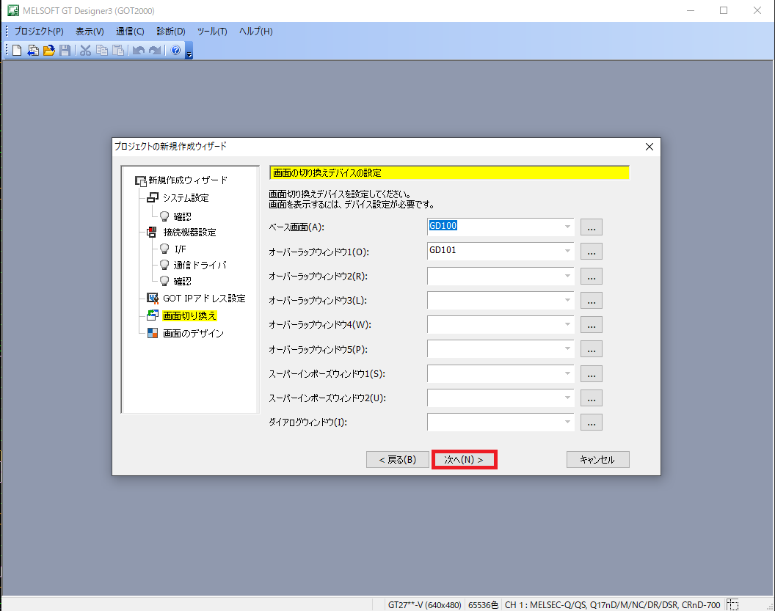
Task: Click browse button for スーパーインポーズウィンドウ1
Action: click(x=591, y=373)
